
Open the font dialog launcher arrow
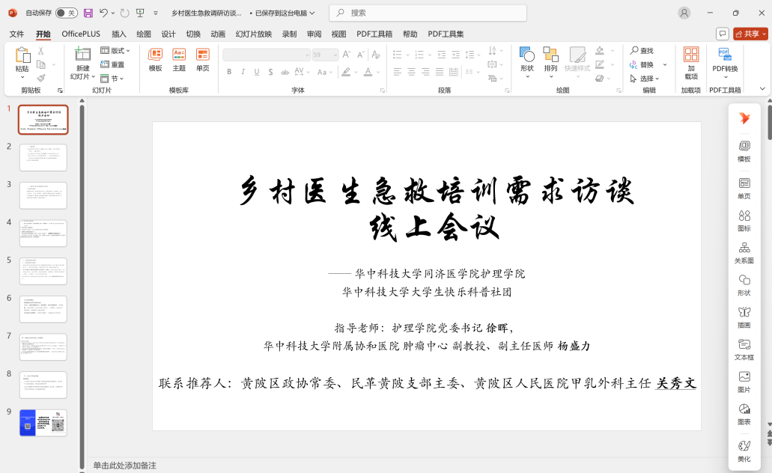(x=382, y=91)
